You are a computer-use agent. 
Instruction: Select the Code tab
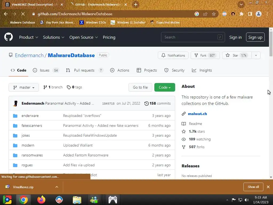point(18,70)
